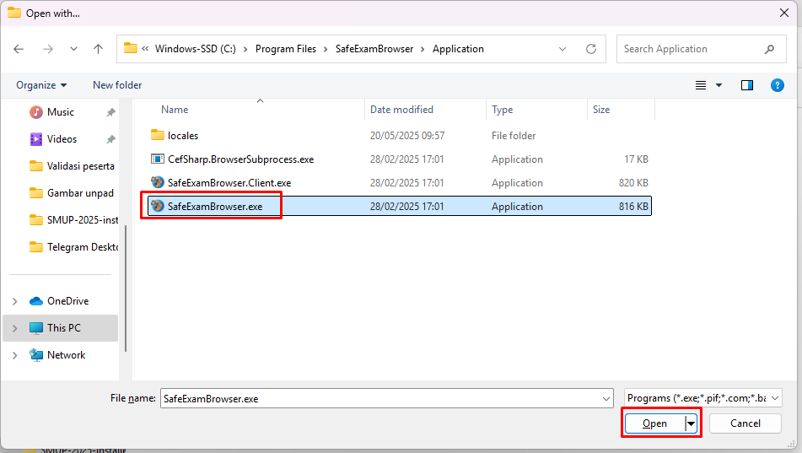Open the Help question mark icon
Viewport: 802px width, 453px height.
[x=778, y=85]
